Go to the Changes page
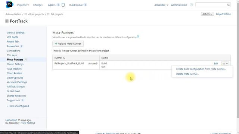This screenshot has width=239, height=134. coord(38,5)
